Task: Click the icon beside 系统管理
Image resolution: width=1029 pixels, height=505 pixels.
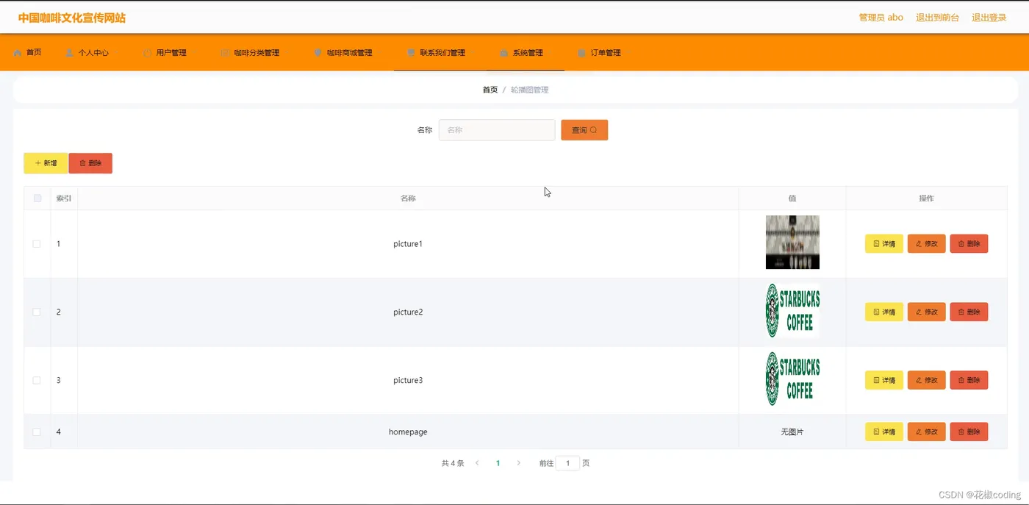Action: [x=503, y=53]
